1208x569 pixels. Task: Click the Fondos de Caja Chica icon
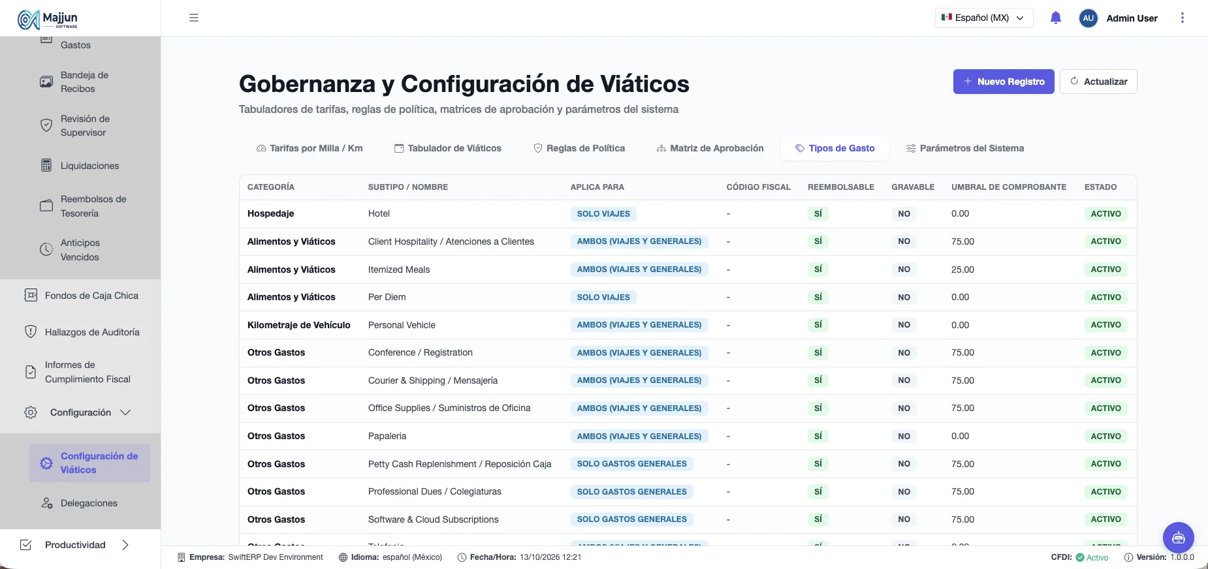pos(31,296)
